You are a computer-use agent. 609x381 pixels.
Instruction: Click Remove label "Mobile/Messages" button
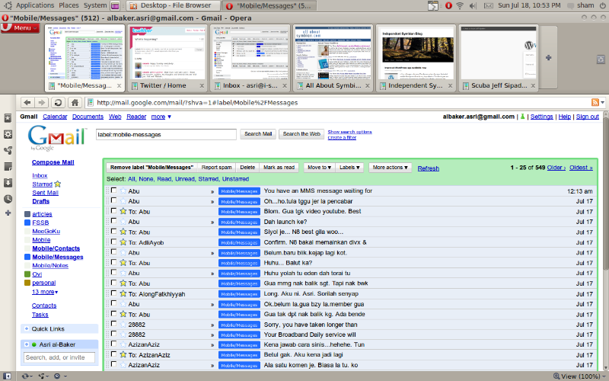(151, 167)
